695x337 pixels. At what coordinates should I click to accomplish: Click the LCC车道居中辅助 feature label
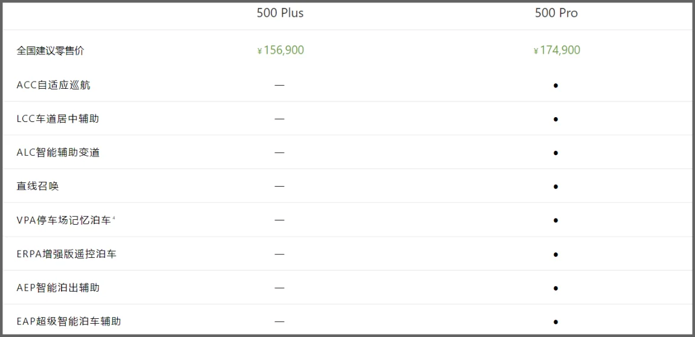click(x=57, y=119)
